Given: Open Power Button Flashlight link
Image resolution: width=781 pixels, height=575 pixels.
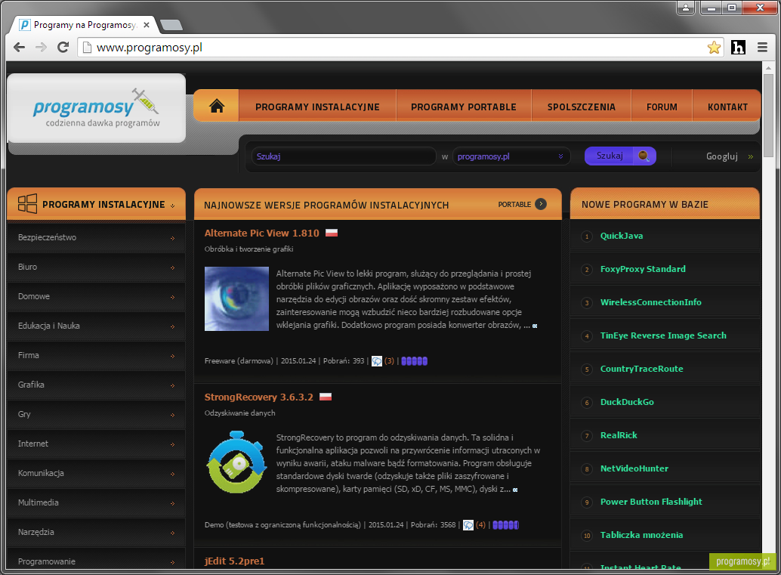Looking at the screenshot, I should [651, 501].
